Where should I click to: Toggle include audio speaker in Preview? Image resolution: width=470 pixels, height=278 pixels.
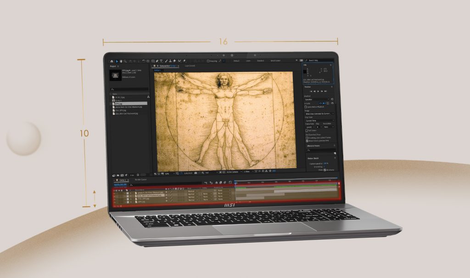(324, 103)
